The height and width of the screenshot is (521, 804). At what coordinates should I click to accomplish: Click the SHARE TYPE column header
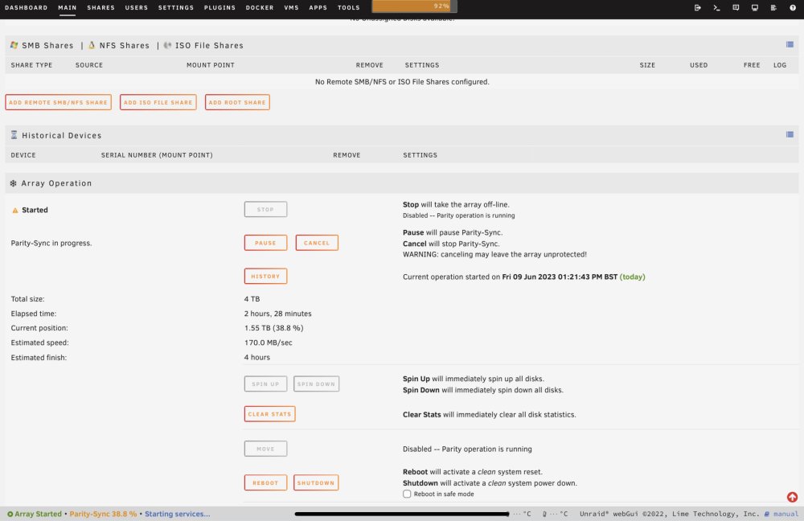(31, 65)
